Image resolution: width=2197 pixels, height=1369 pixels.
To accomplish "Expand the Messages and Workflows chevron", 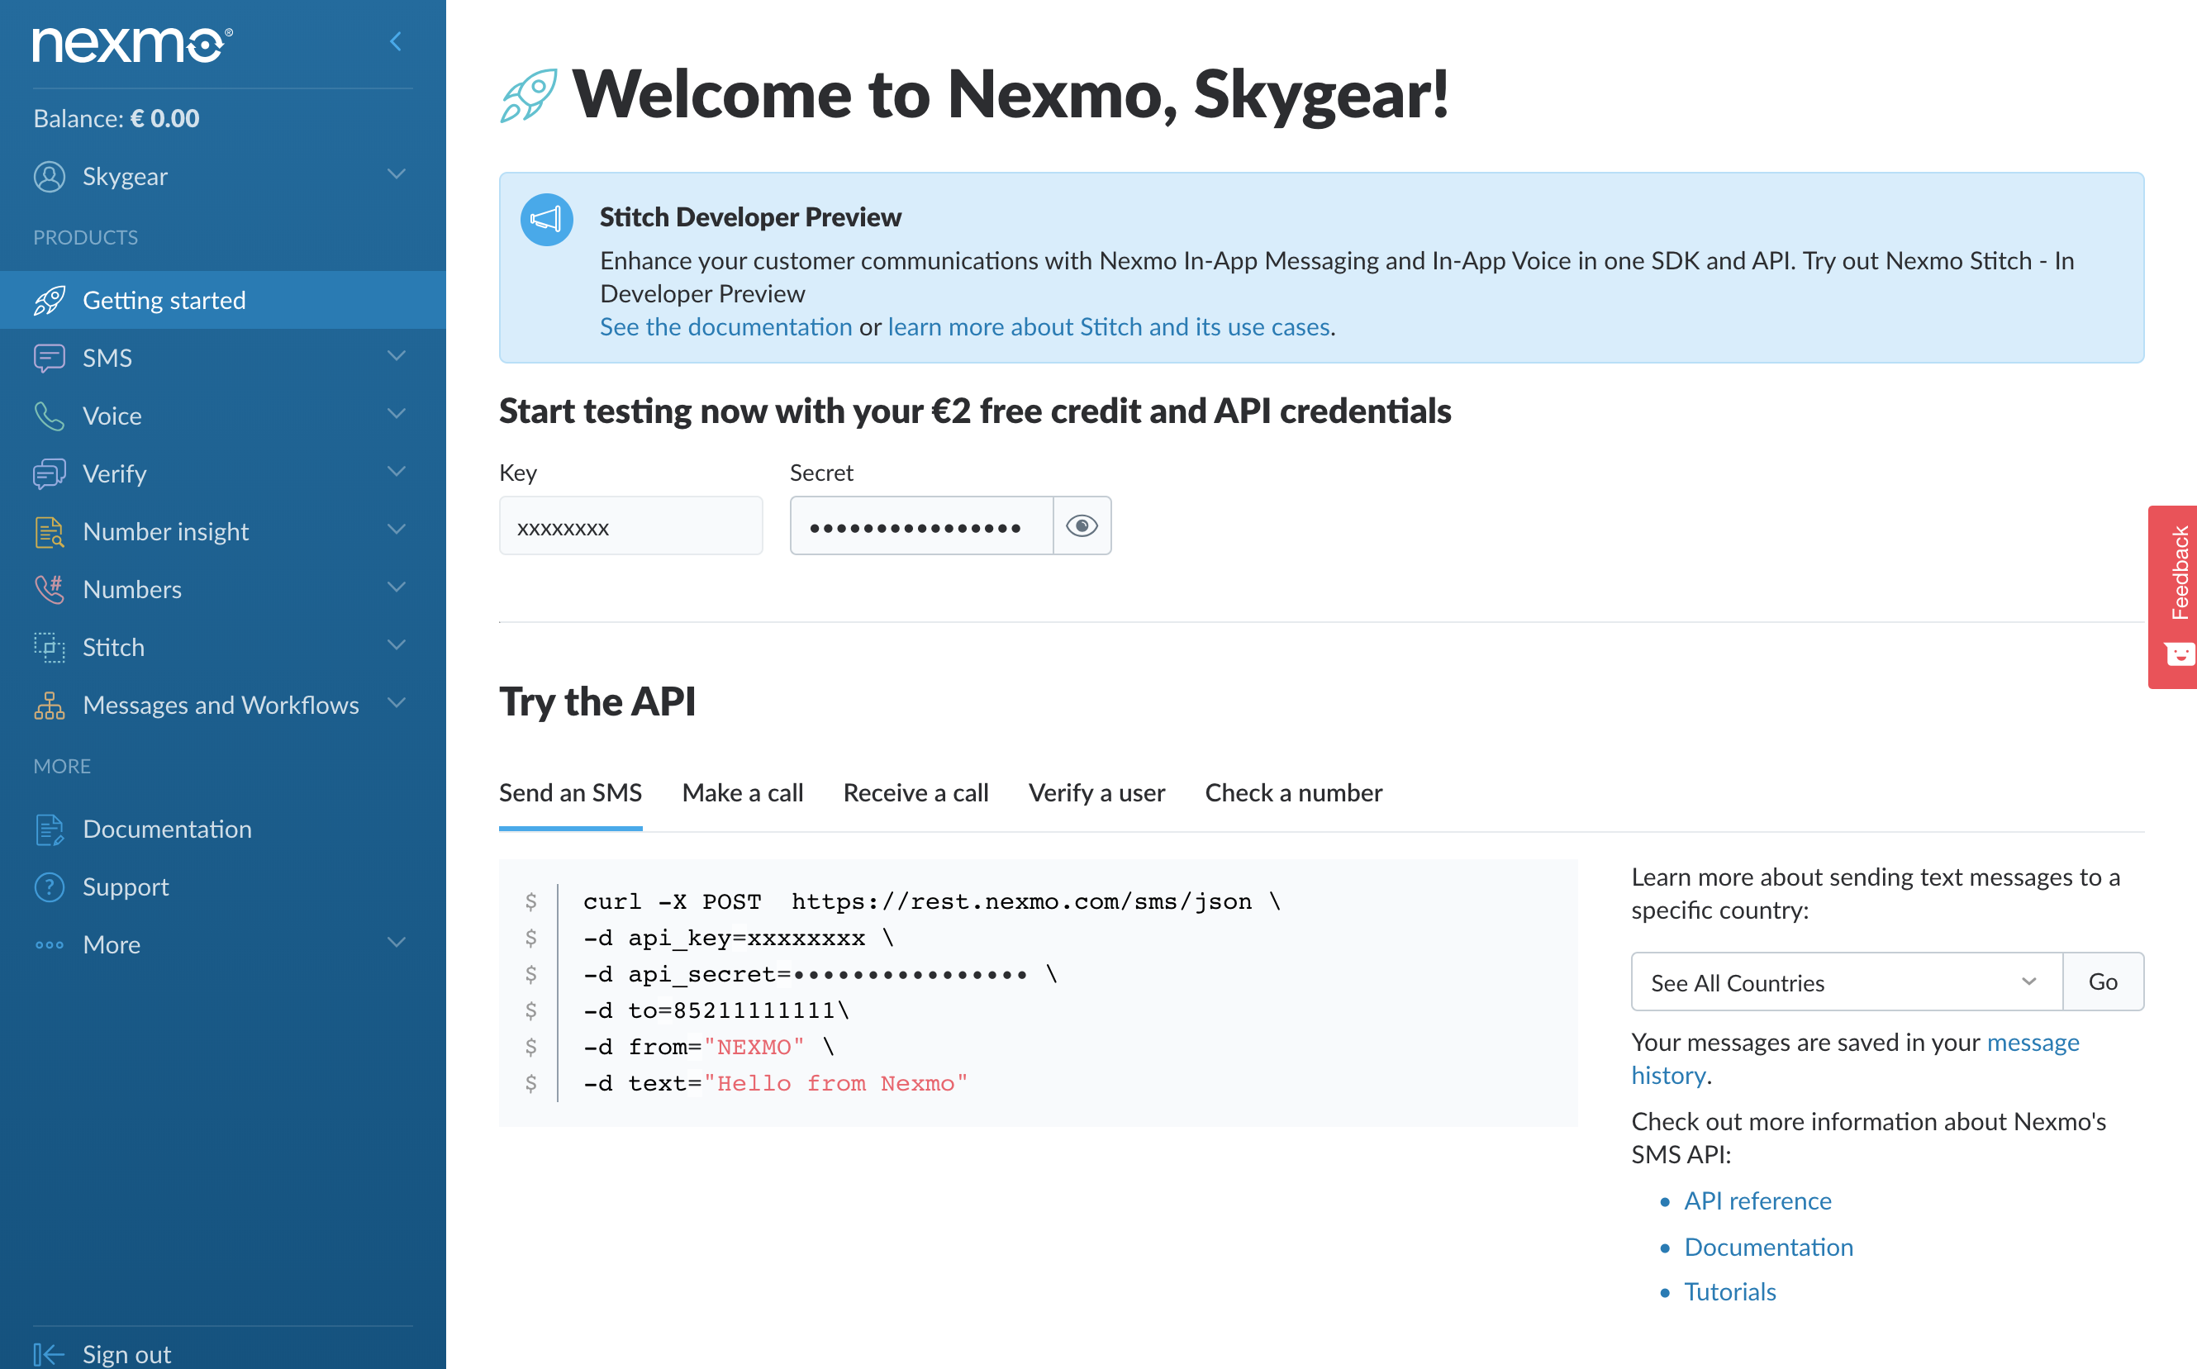I will point(397,704).
